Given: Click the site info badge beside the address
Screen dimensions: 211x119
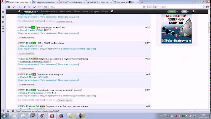Looking at the screenshot, I should pos(45,7).
